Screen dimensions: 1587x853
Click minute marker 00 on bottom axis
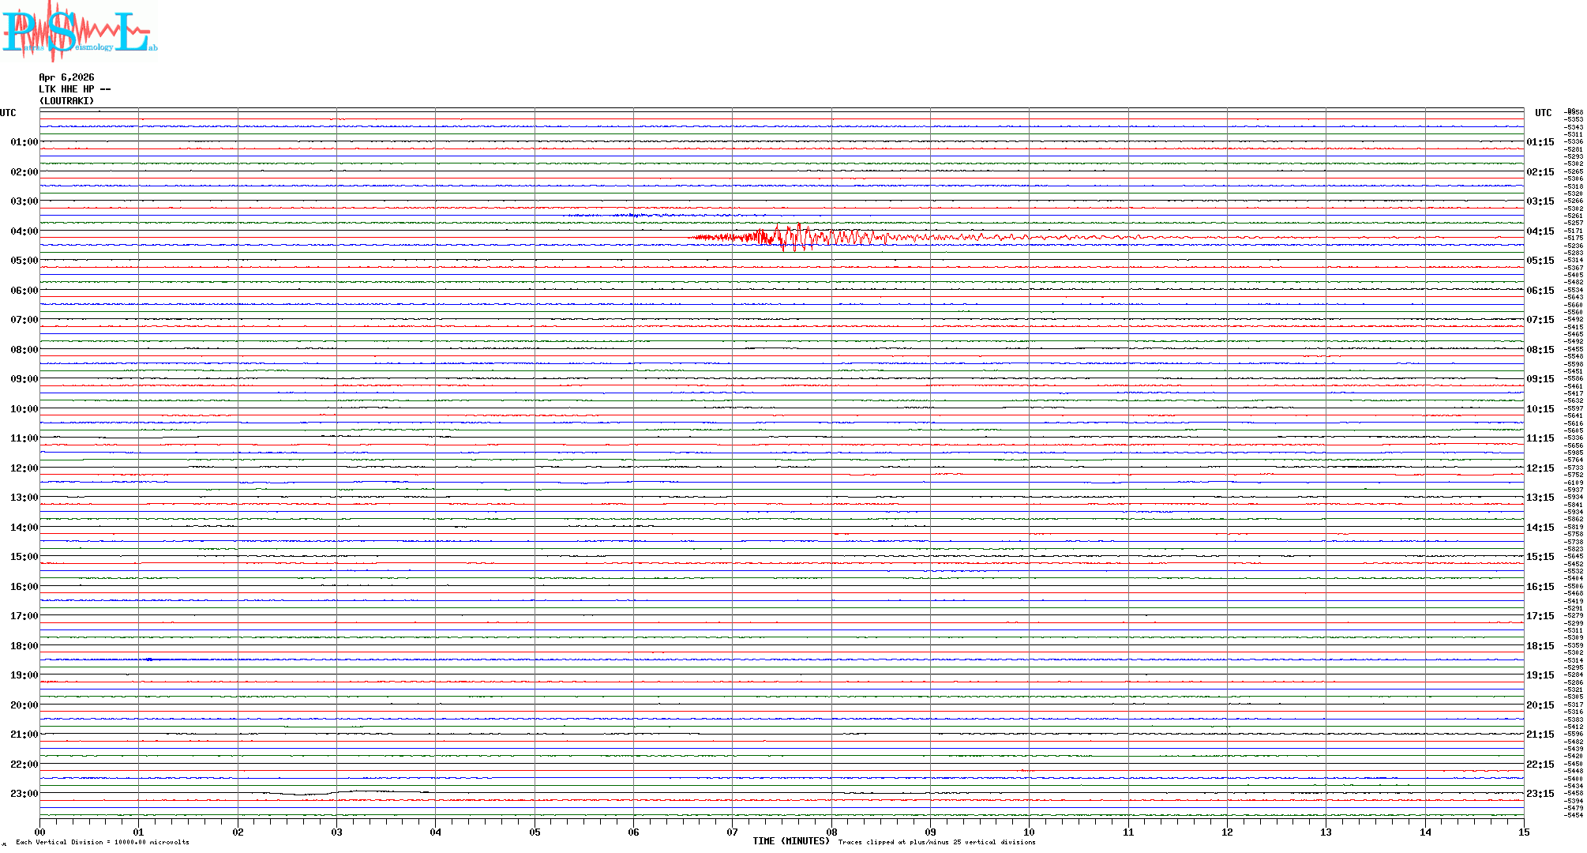pos(40,832)
